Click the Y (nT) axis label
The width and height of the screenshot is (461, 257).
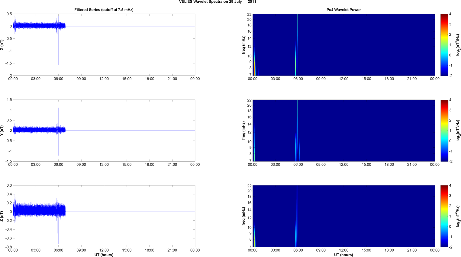click(2, 130)
